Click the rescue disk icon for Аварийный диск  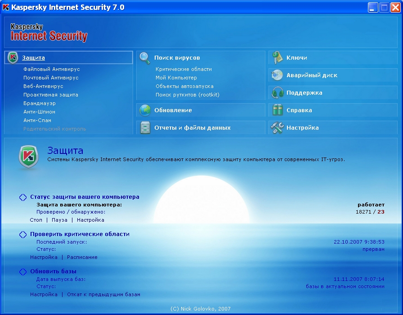[277, 75]
